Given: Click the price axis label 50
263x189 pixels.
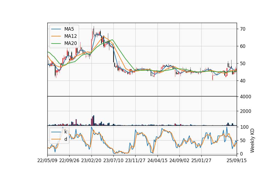Looking at the screenshot, I should (243, 64).
